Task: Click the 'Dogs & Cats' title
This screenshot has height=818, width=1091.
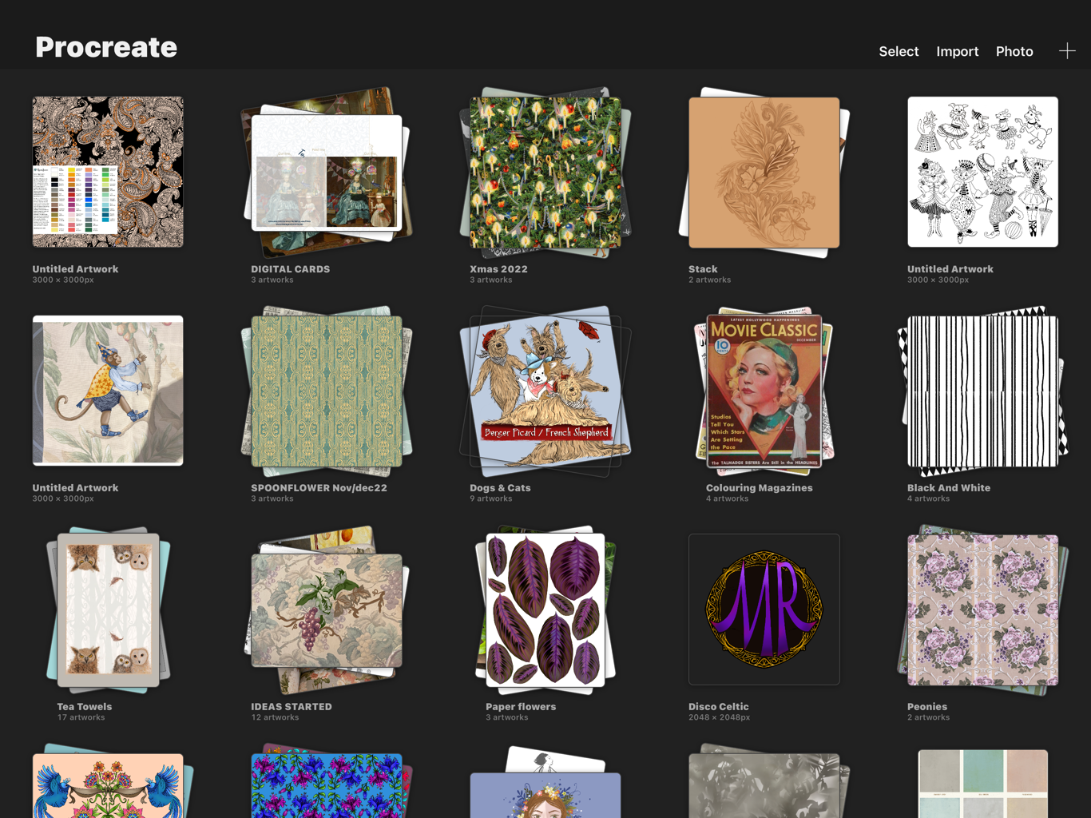Action: coord(500,488)
